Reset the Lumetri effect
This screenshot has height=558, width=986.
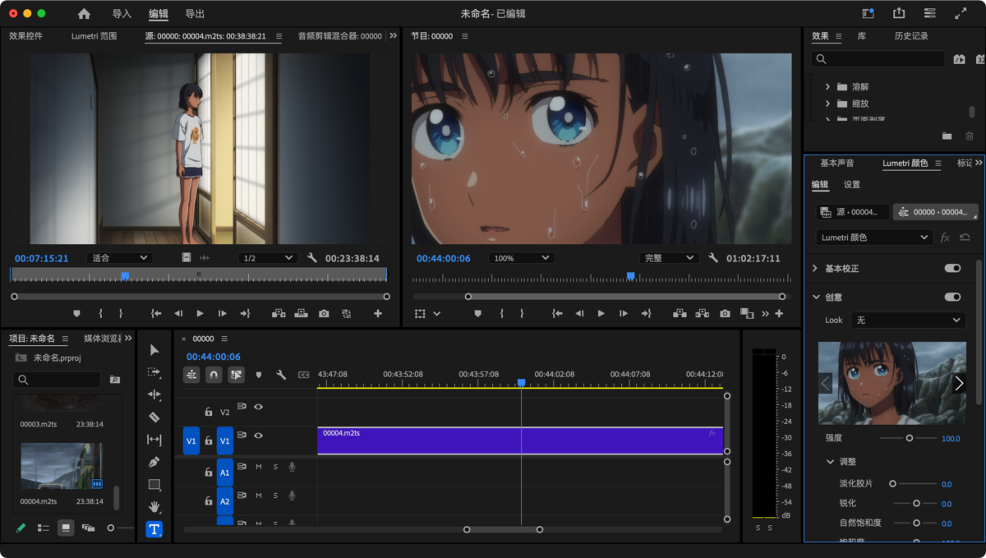pos(965,237)
